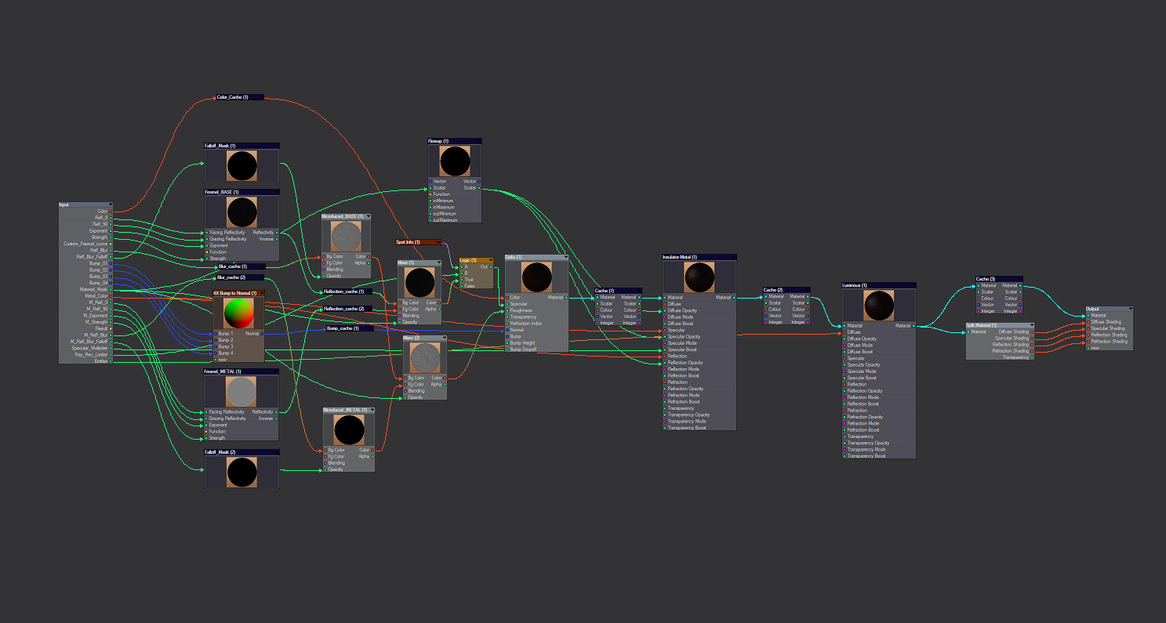Click the Material input dot on Output node
The width and height of the screenshot is (1166, 623).
pyautogui.click(x=1088, y=316)
